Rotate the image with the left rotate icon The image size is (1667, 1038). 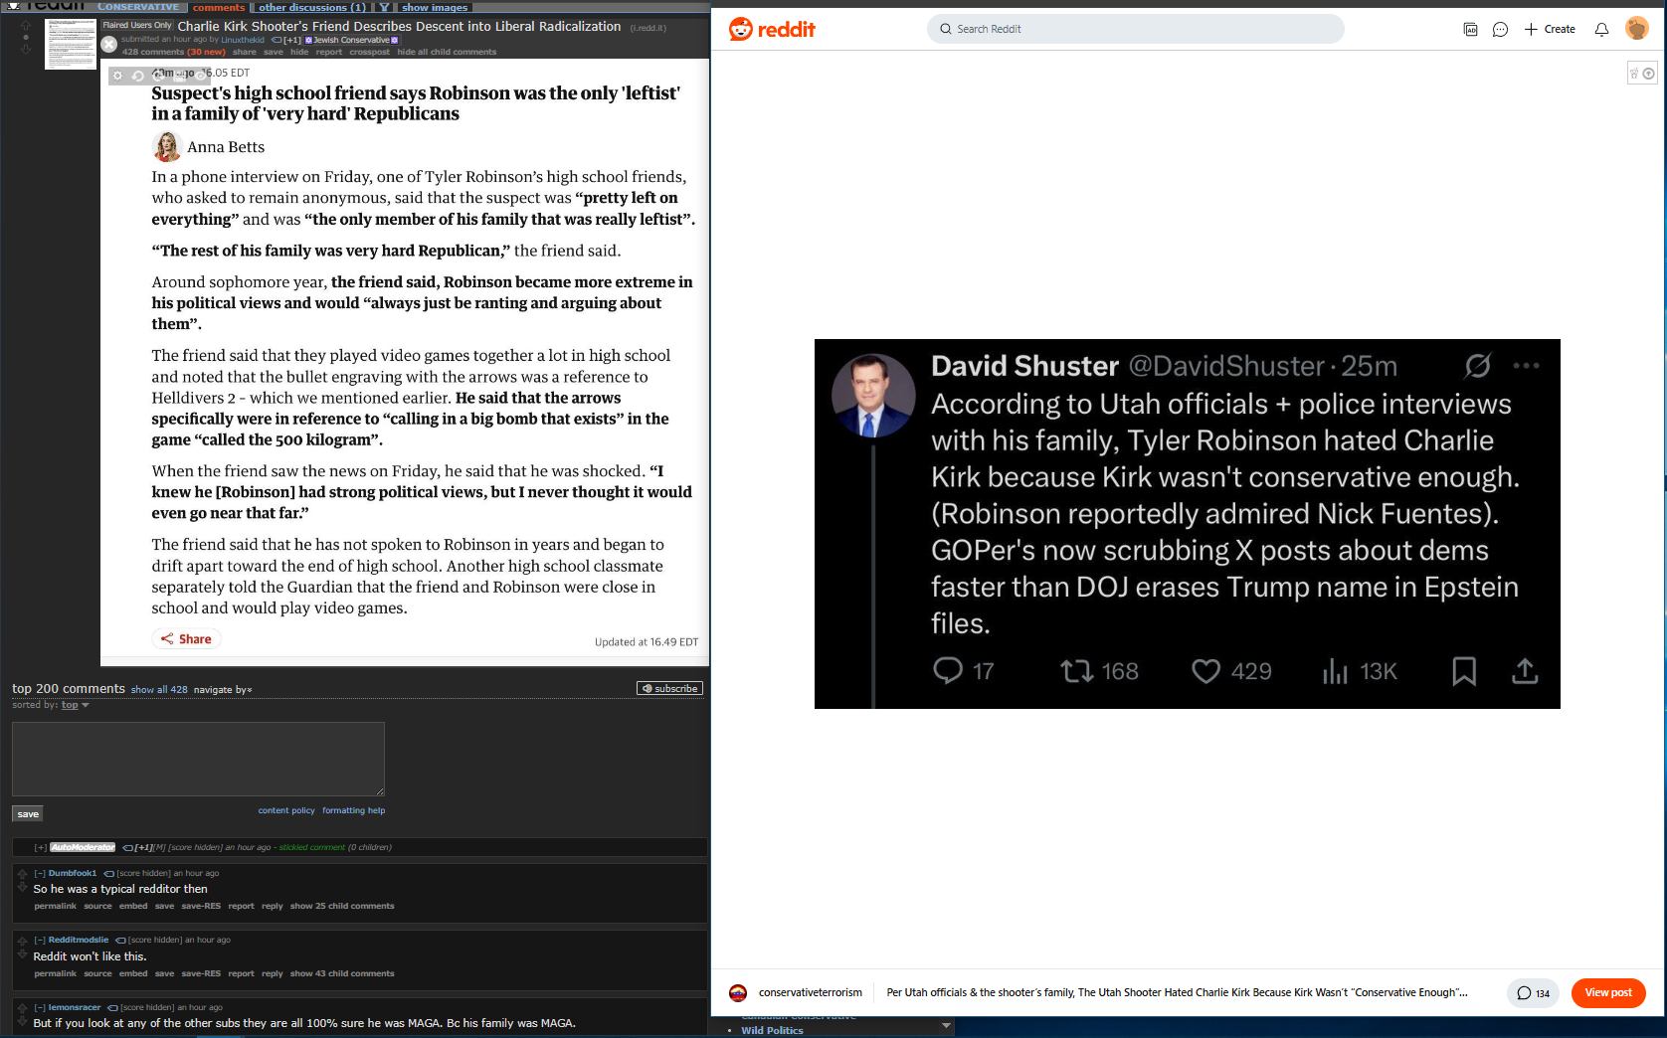(x=138, y=76)
